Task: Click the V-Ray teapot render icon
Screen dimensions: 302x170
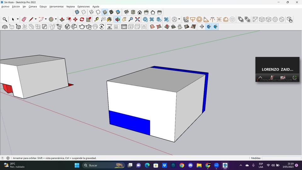Action: coord(82,27)
